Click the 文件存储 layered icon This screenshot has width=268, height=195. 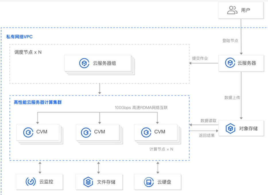(x=88, y=182)
